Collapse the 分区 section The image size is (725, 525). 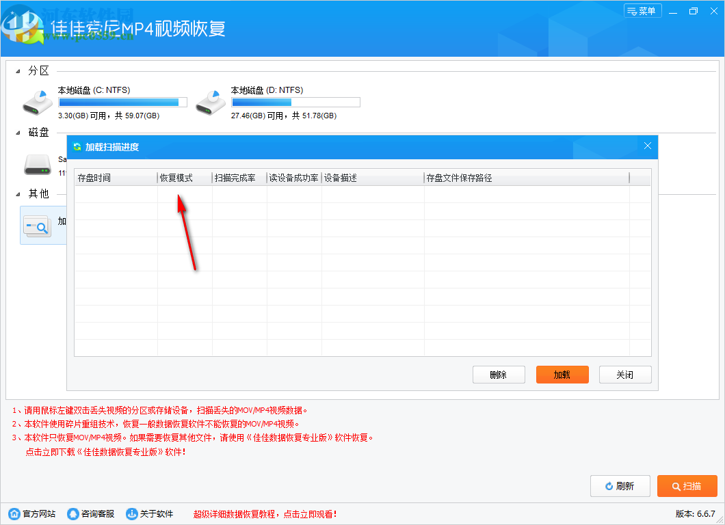[18, 71]
